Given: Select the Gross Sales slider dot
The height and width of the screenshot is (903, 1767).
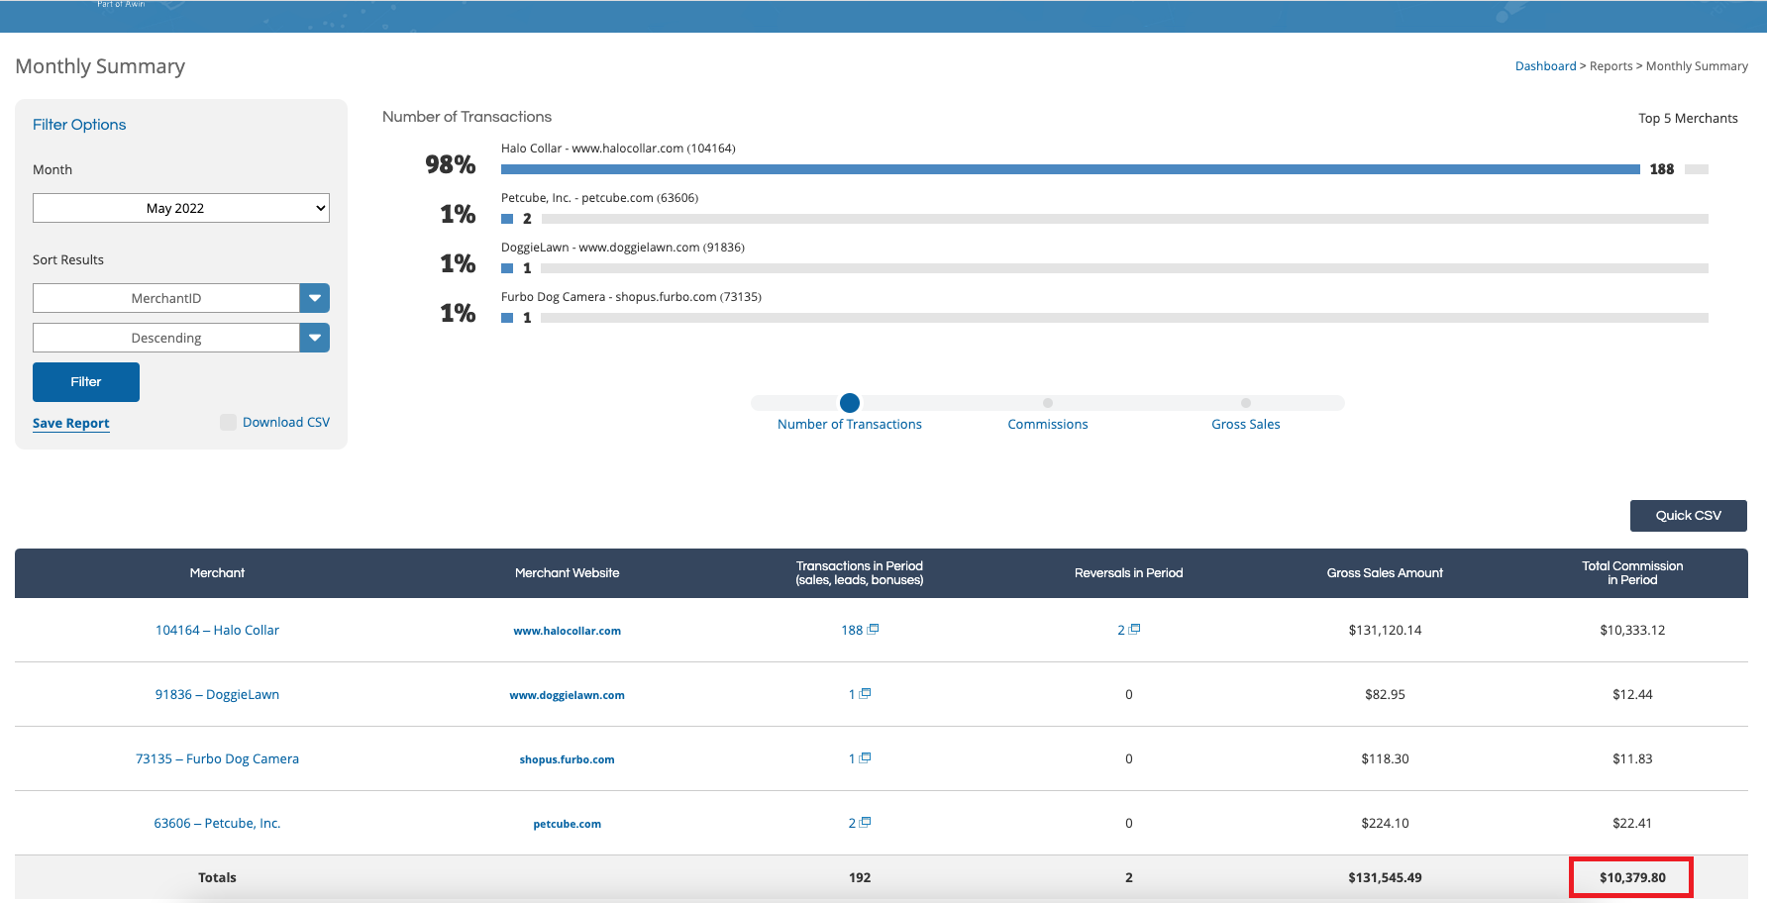Looking at the screenshot, I should [1246, 403].
